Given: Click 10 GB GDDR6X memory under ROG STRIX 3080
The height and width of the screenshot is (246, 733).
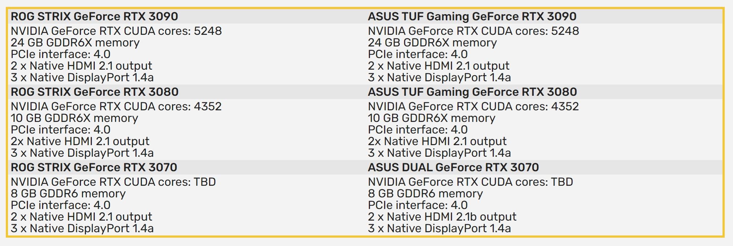Looking at the screenshot, I should [74, 118].
